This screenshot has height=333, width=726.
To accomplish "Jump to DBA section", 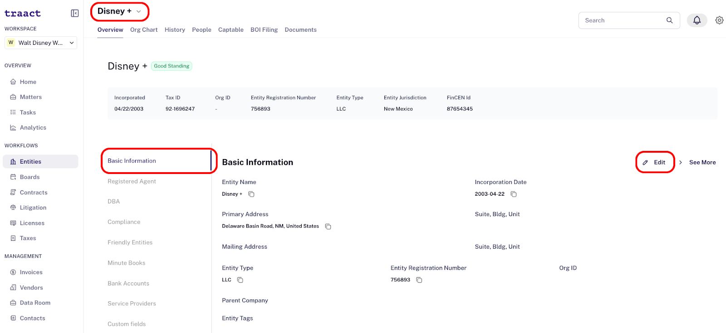I will [x=114, y=202].
